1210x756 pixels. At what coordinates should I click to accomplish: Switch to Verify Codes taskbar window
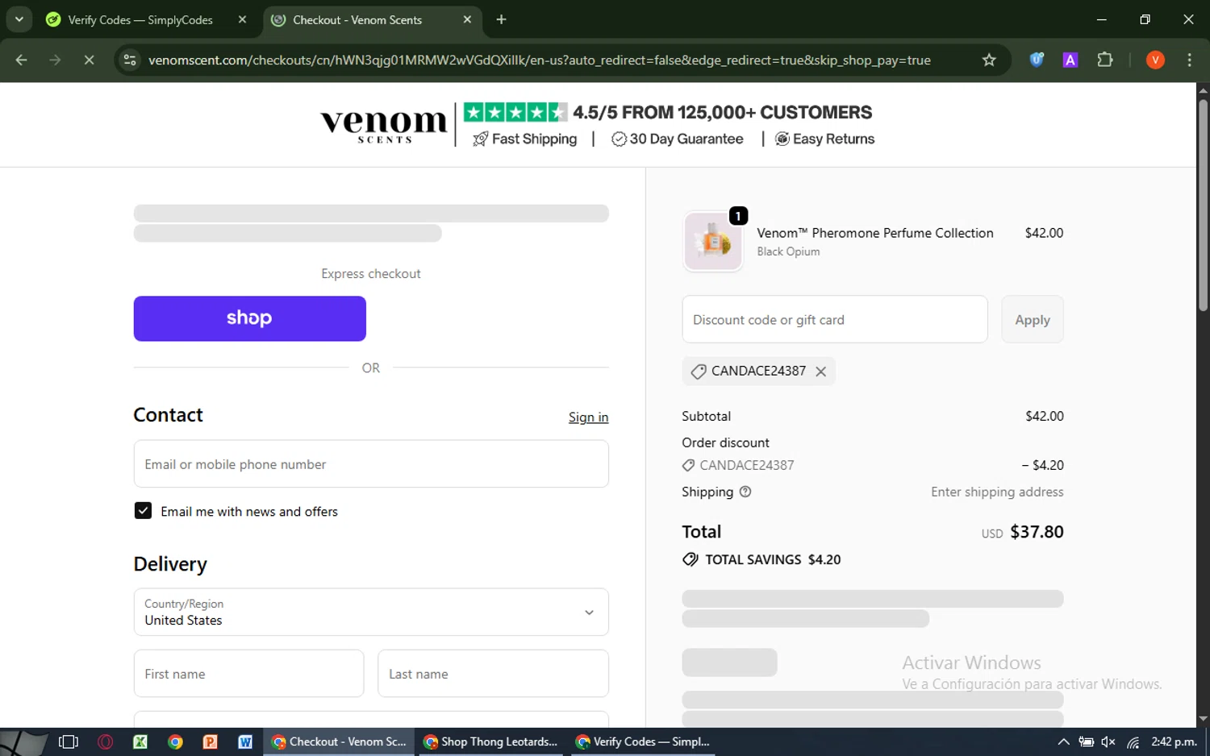pyautogui.click(x=642, y=741)
